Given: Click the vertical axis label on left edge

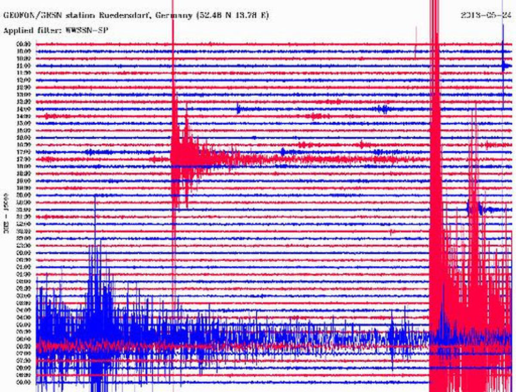Looking at the screenshot, I should click(x=7, y=219).
